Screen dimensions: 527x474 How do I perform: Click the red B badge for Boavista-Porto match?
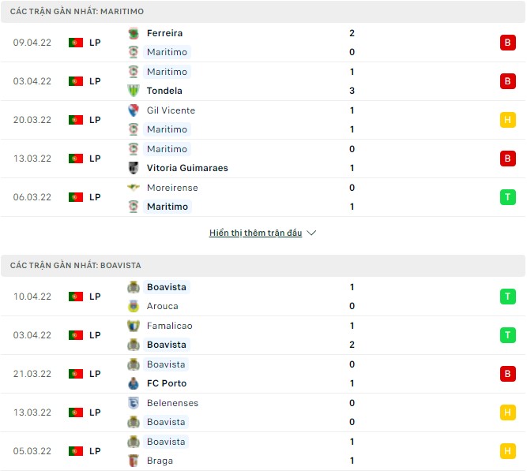tap(507, 374)
